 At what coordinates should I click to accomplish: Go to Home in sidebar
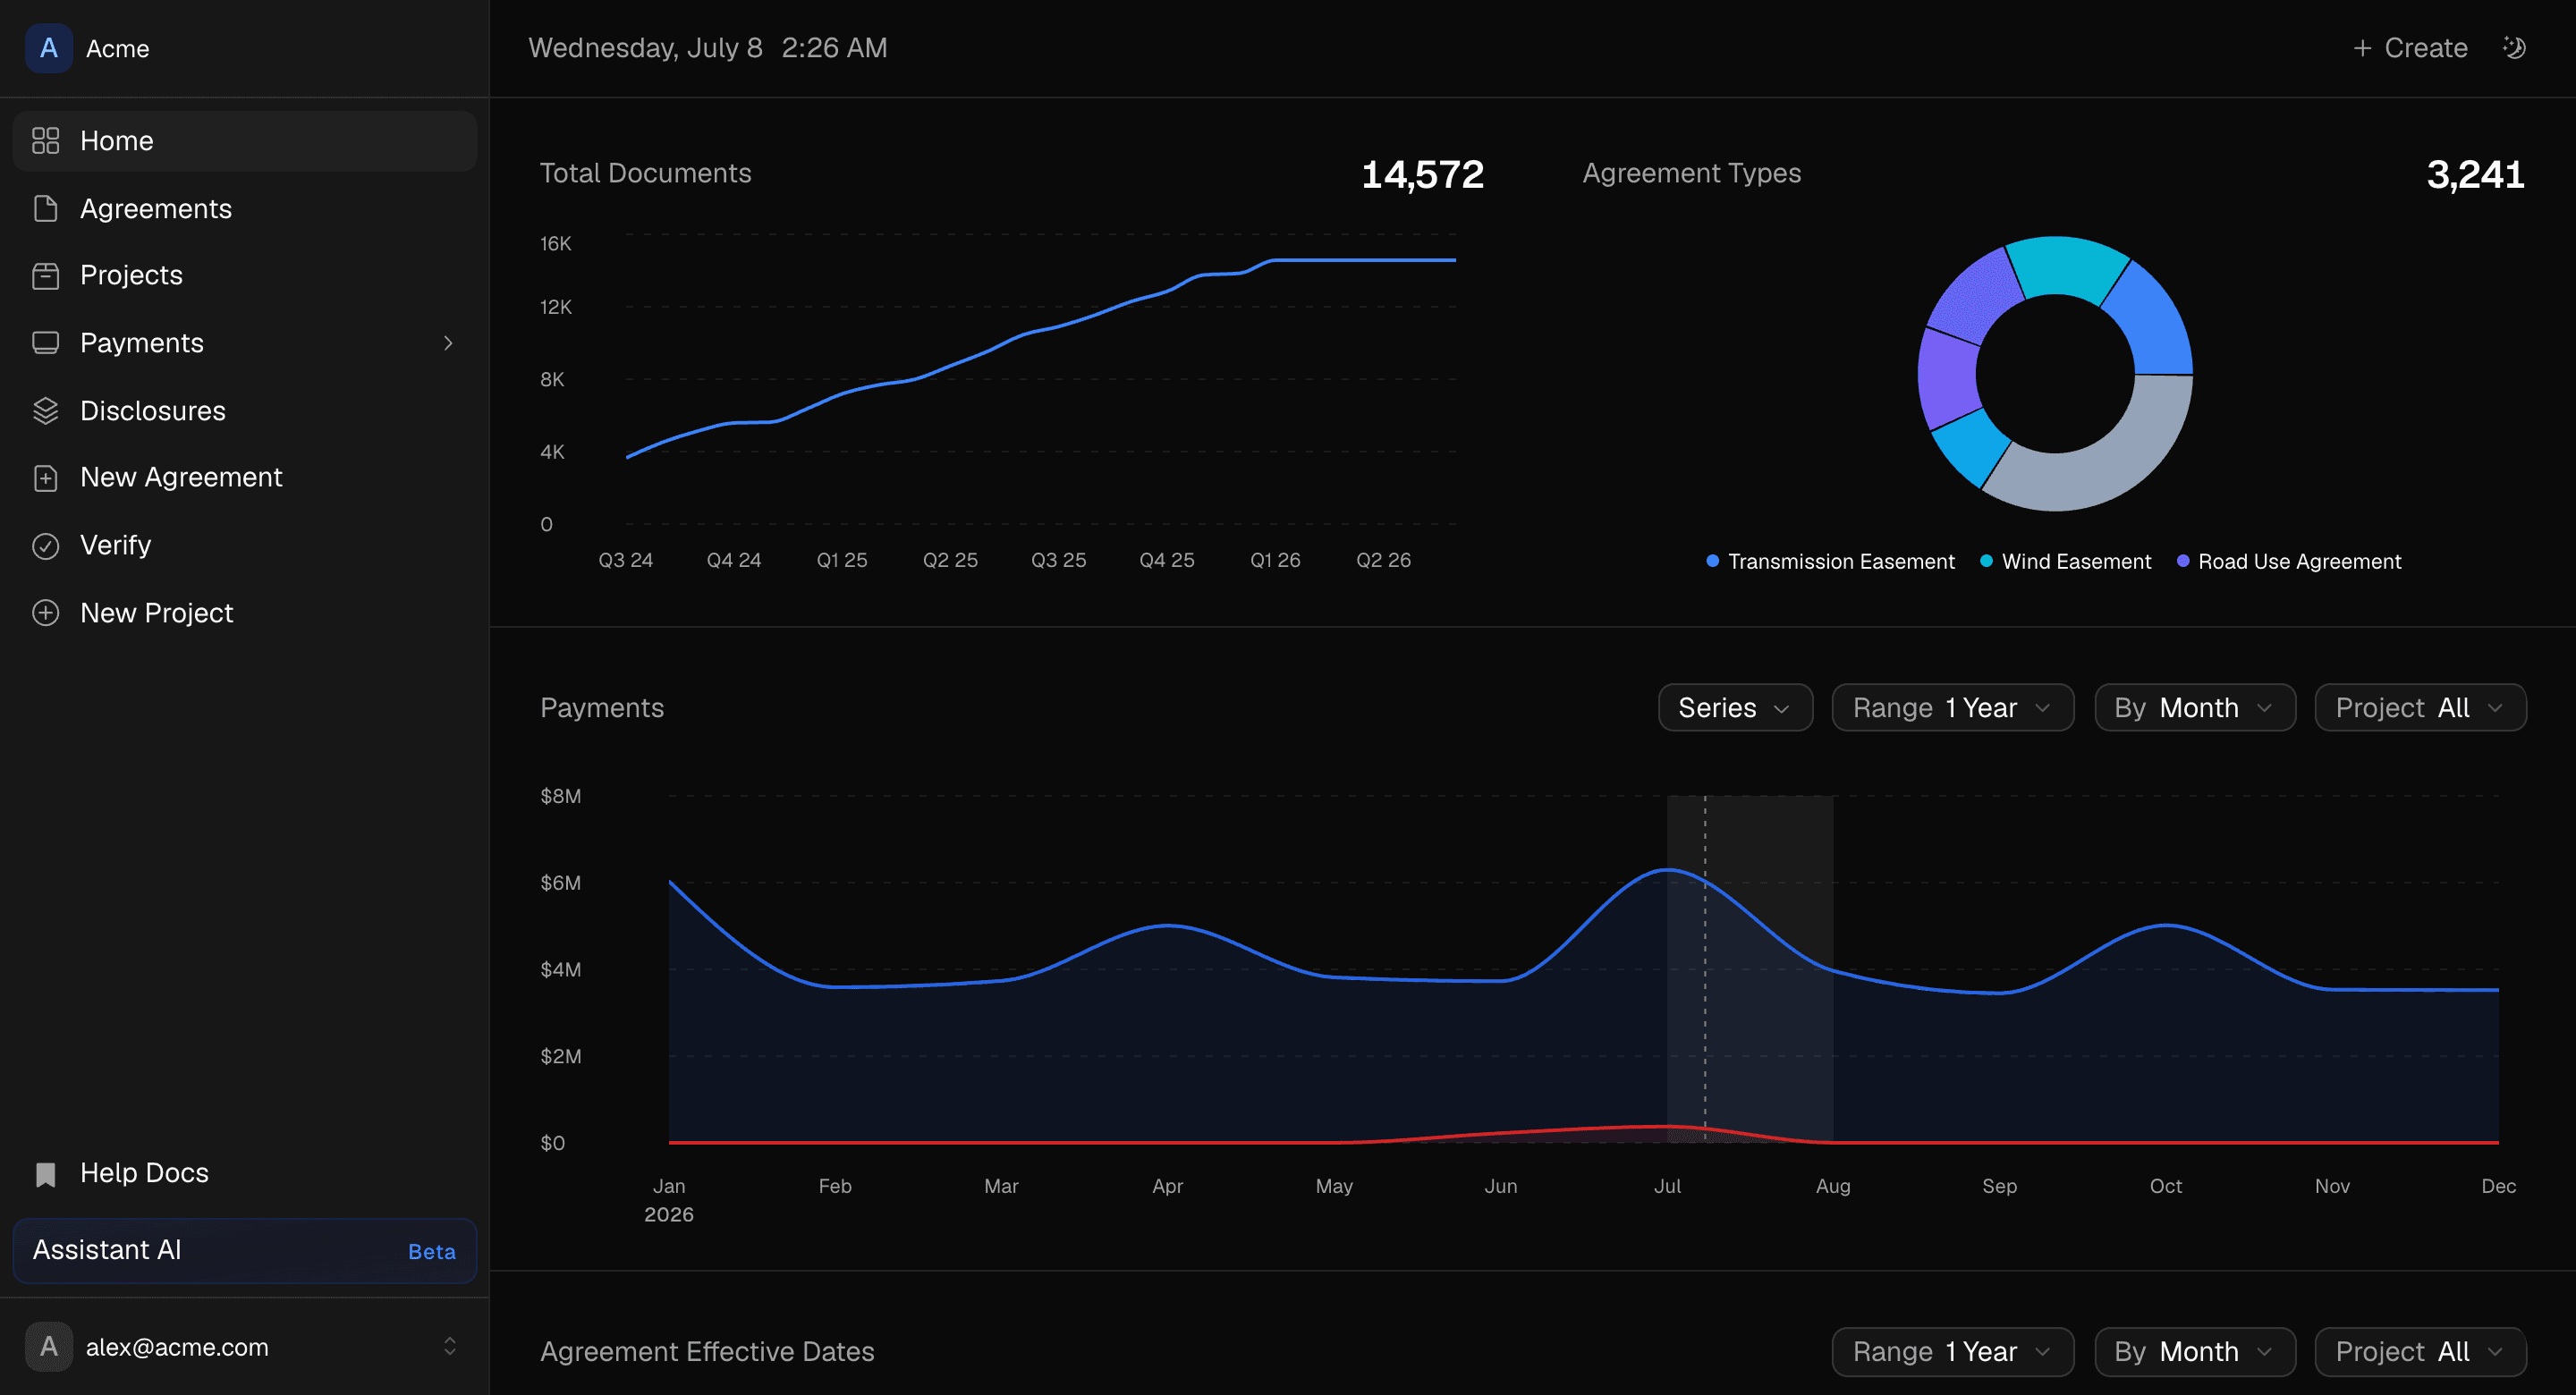245,141
